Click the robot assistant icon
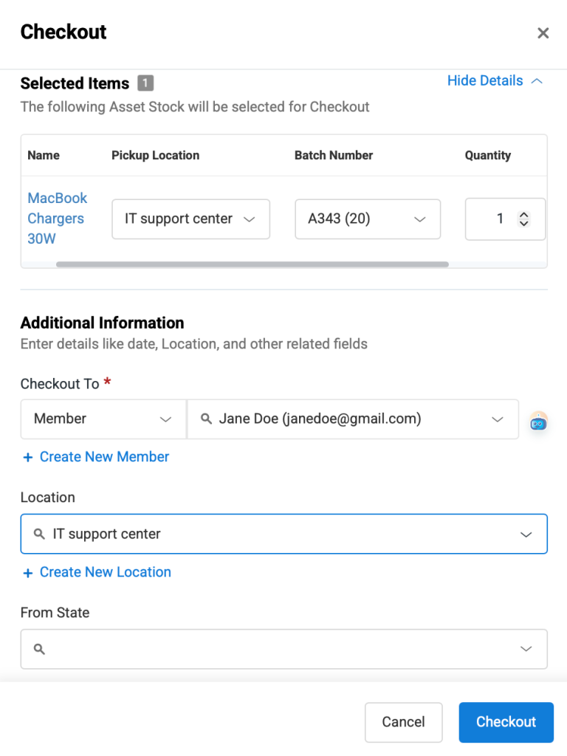The height and width of the screenshot is (756, 567). point(538,422)
